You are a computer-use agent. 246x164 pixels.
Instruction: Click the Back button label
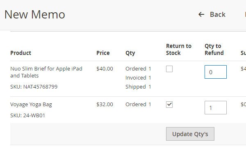click(217, 14)
